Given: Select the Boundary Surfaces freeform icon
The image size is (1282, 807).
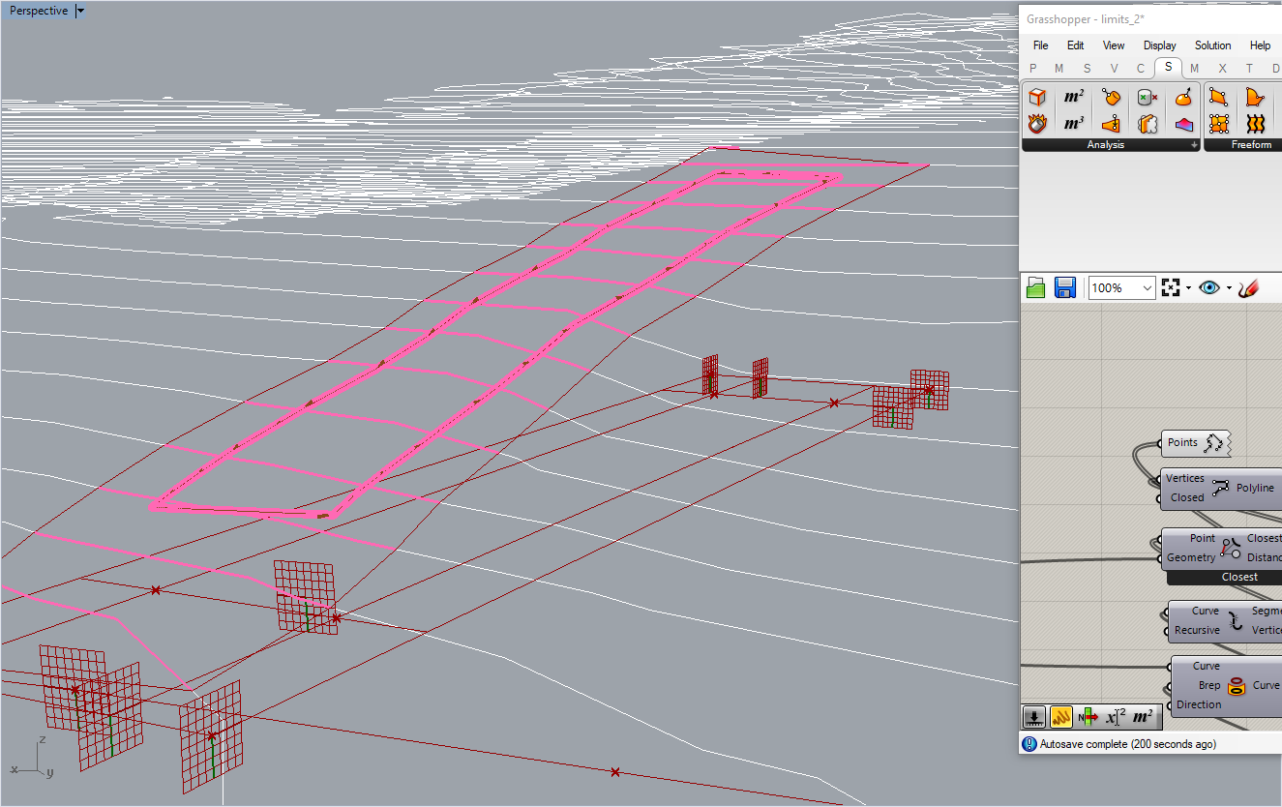Looking at the screenshot, I should point(1256,97).
